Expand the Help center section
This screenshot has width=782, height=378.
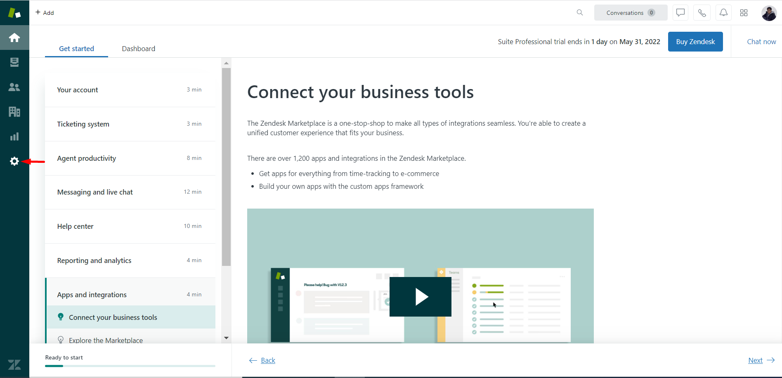[130, 226]
